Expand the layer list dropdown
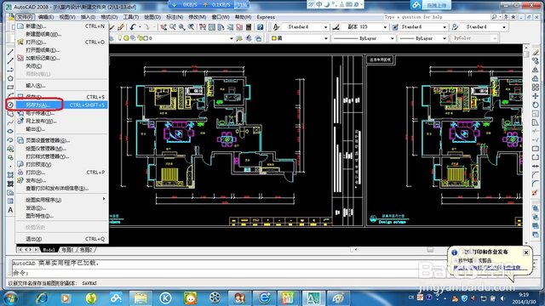 (232, 38)
